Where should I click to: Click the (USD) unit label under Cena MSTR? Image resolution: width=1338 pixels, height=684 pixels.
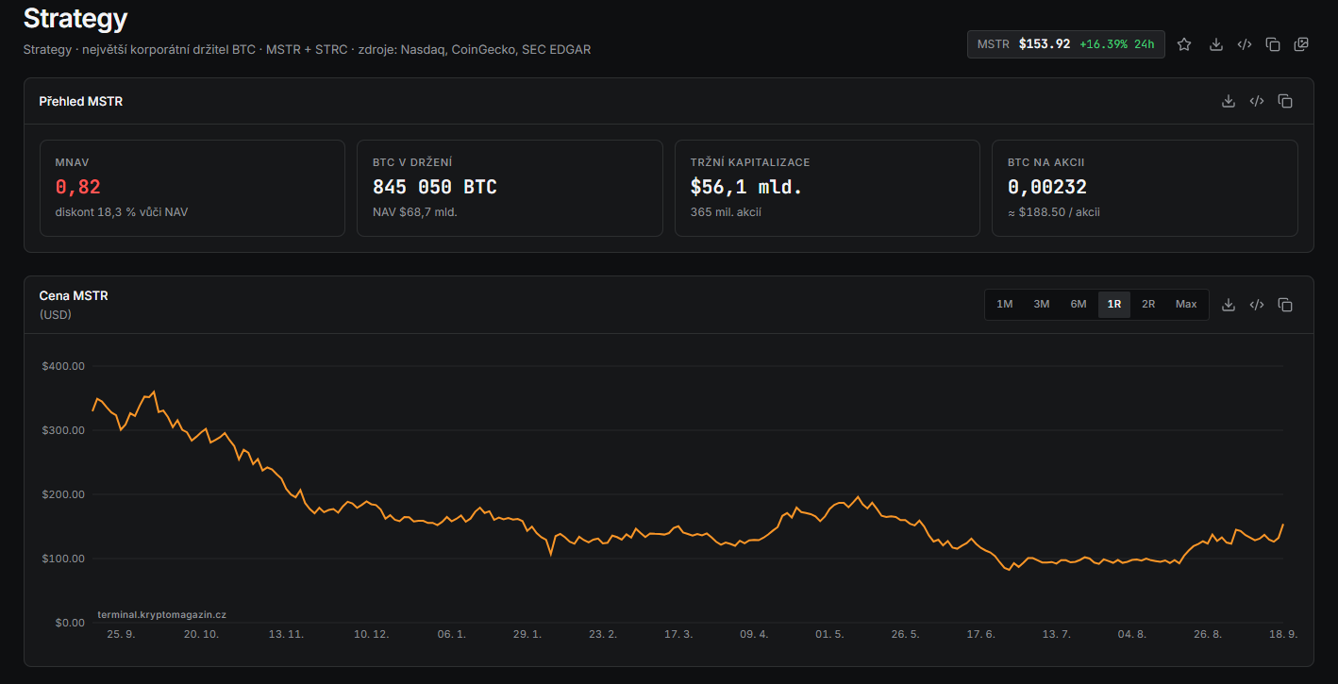[56, 314]
